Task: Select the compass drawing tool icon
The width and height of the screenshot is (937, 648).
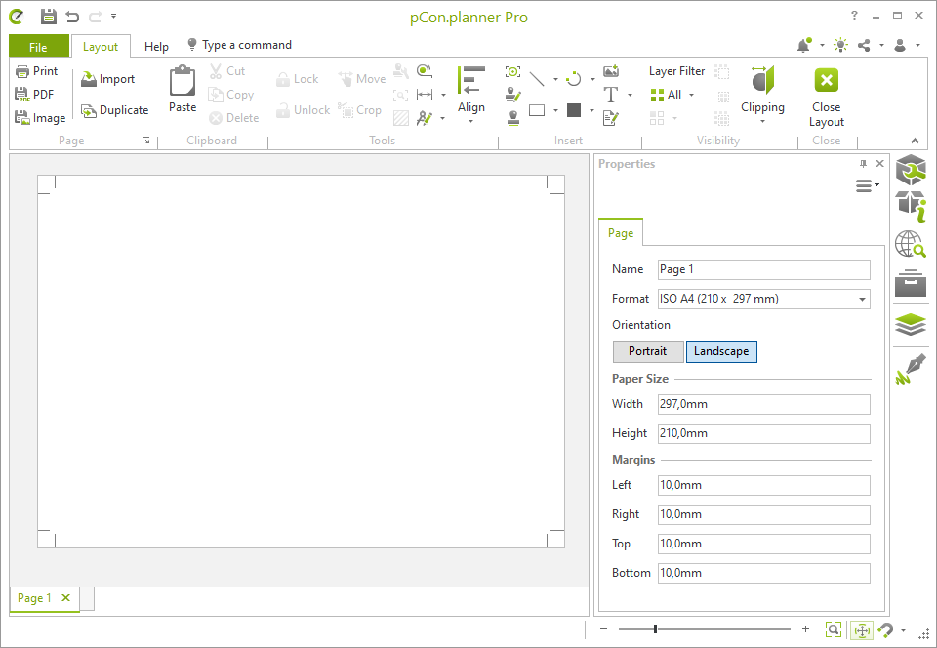Action: pos(425,118)
